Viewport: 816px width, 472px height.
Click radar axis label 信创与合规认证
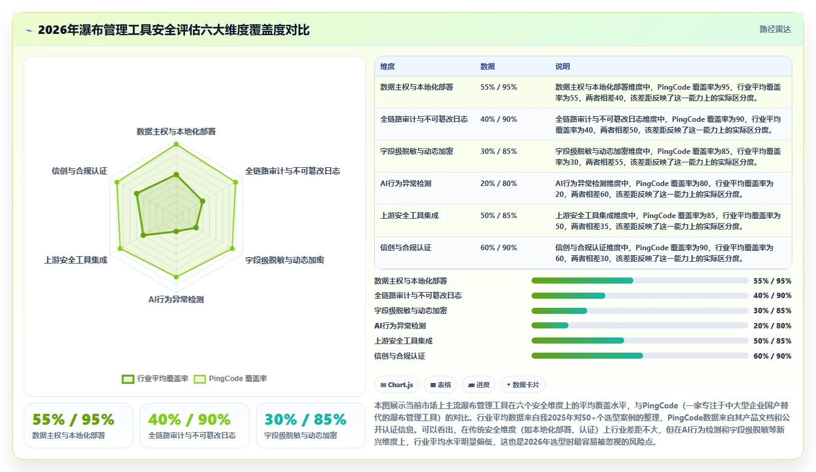coord(79,171)
